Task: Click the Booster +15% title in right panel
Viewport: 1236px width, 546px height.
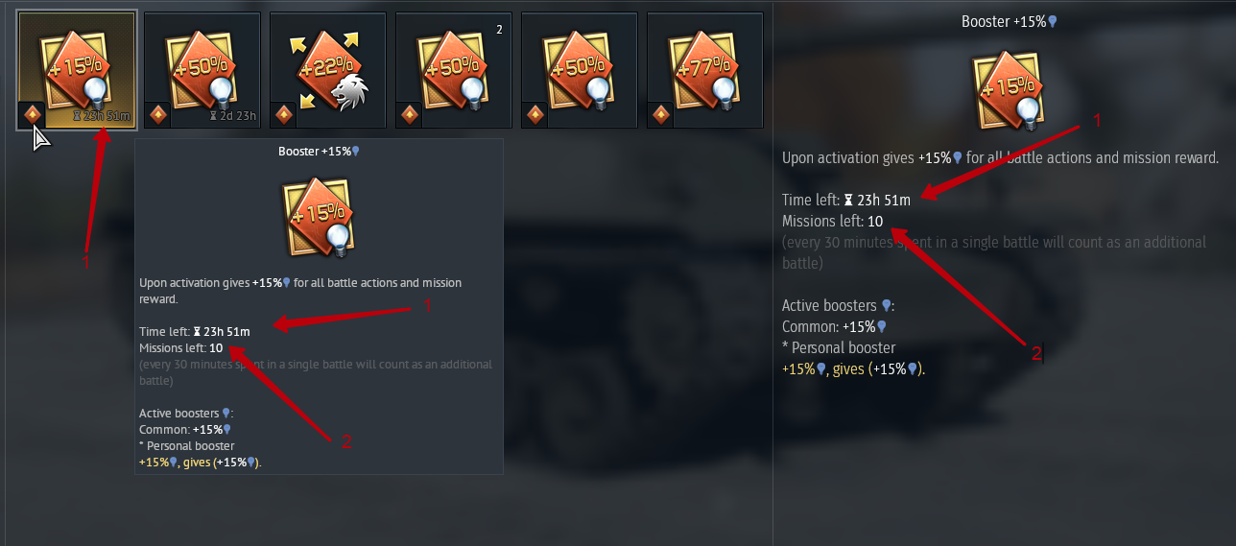Action: point(1009,21)
